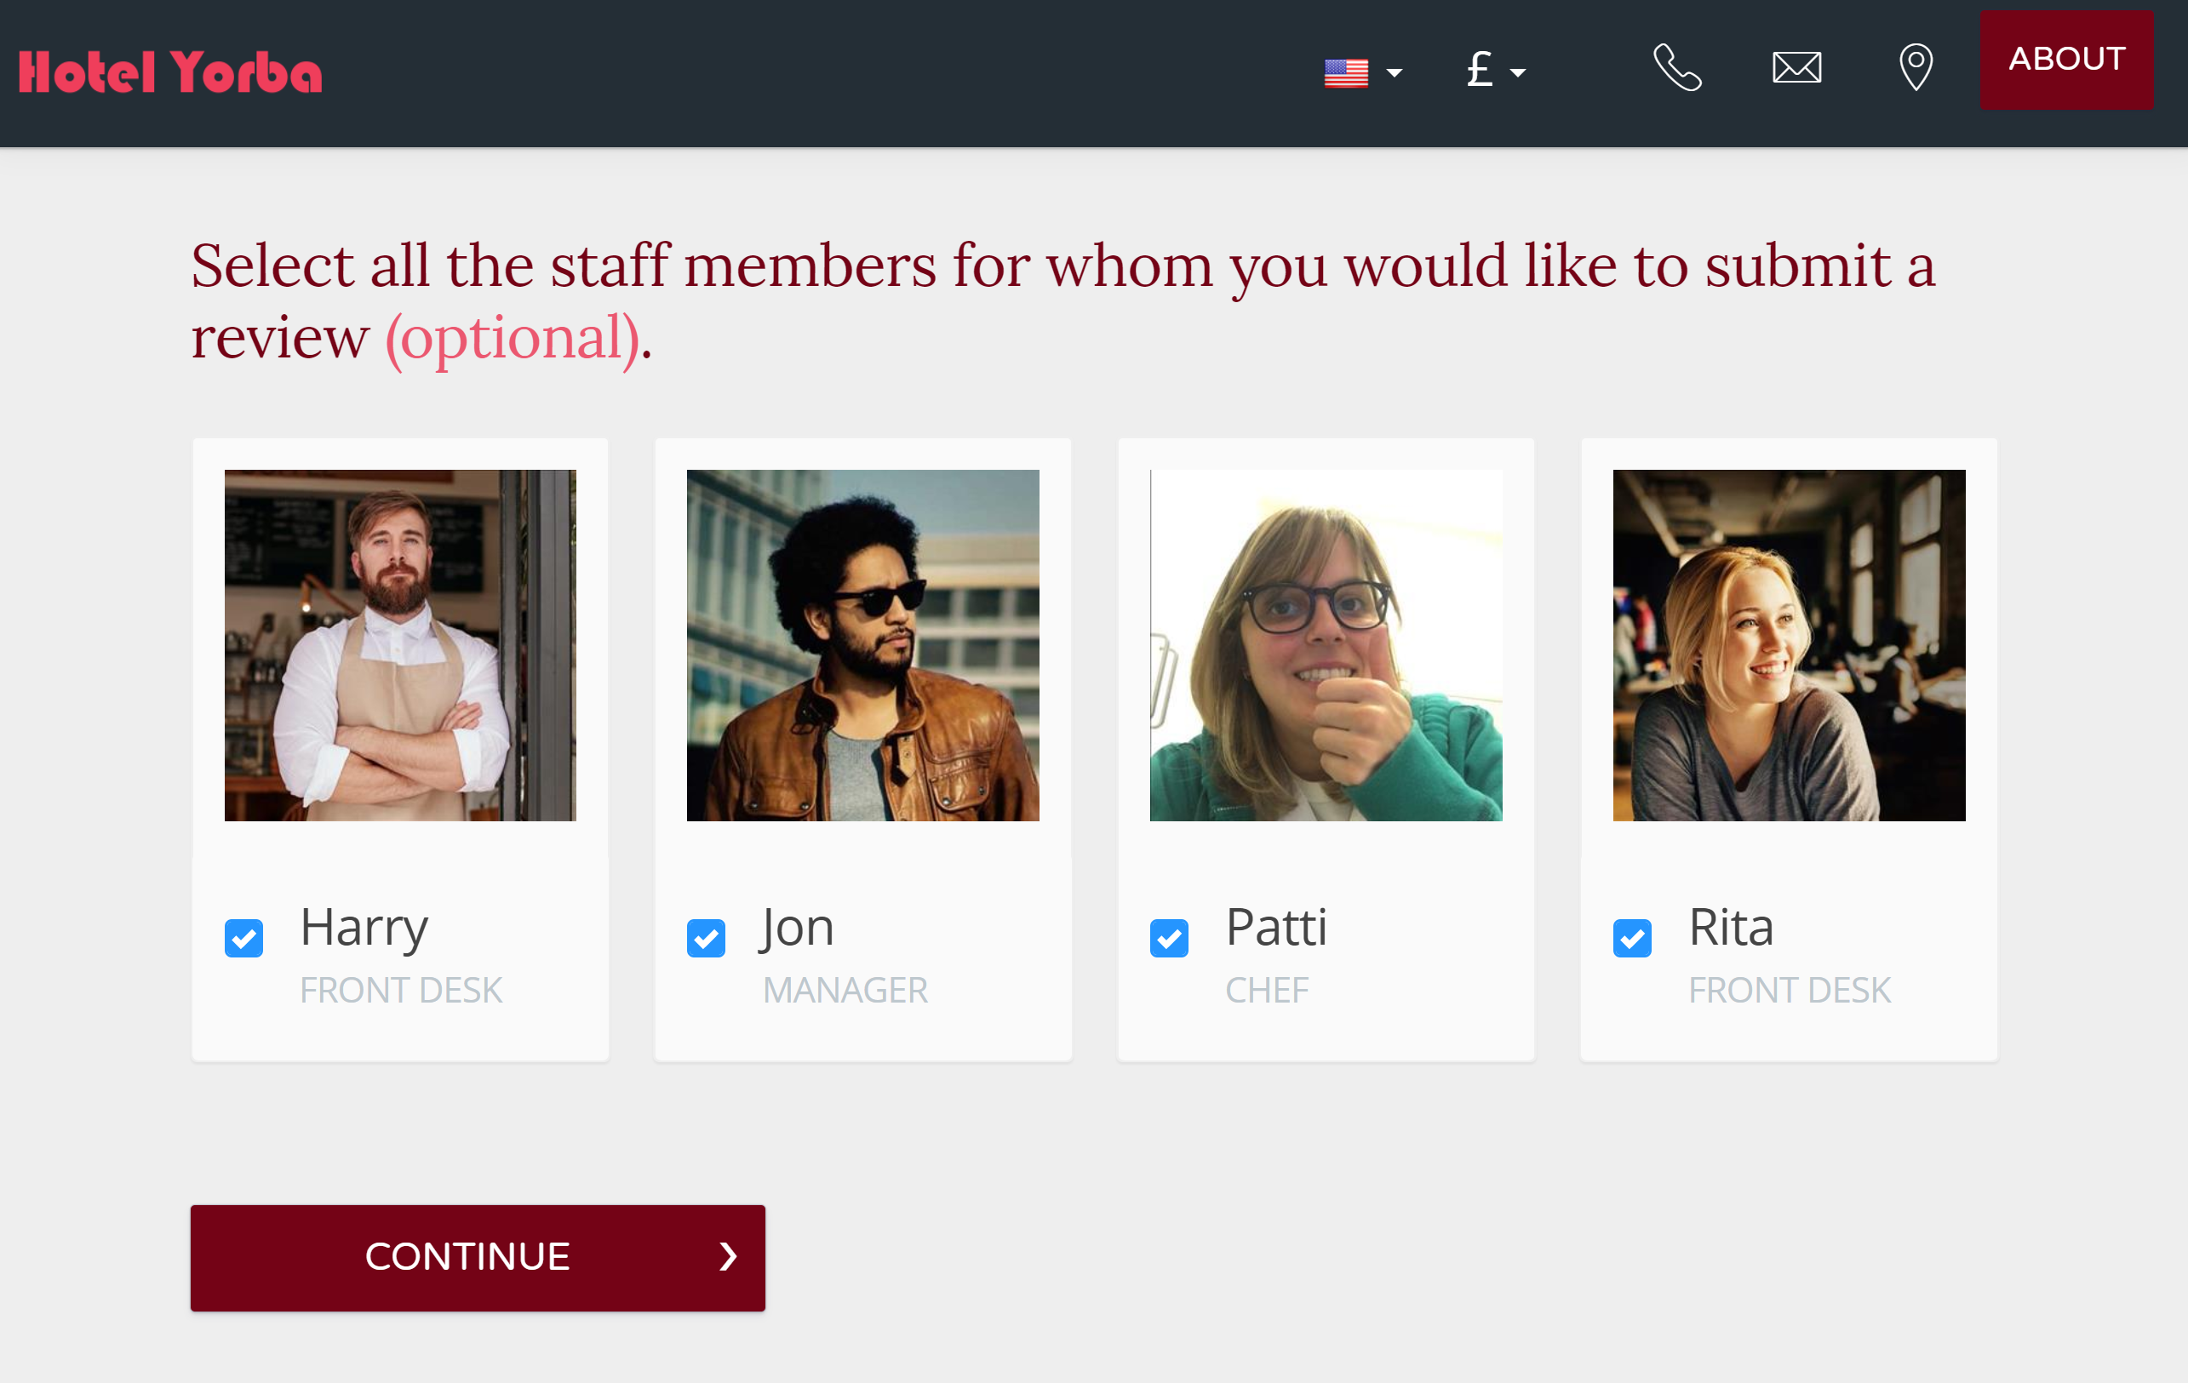Select the Front Desk role label under Rita

tap(1788, 991)
